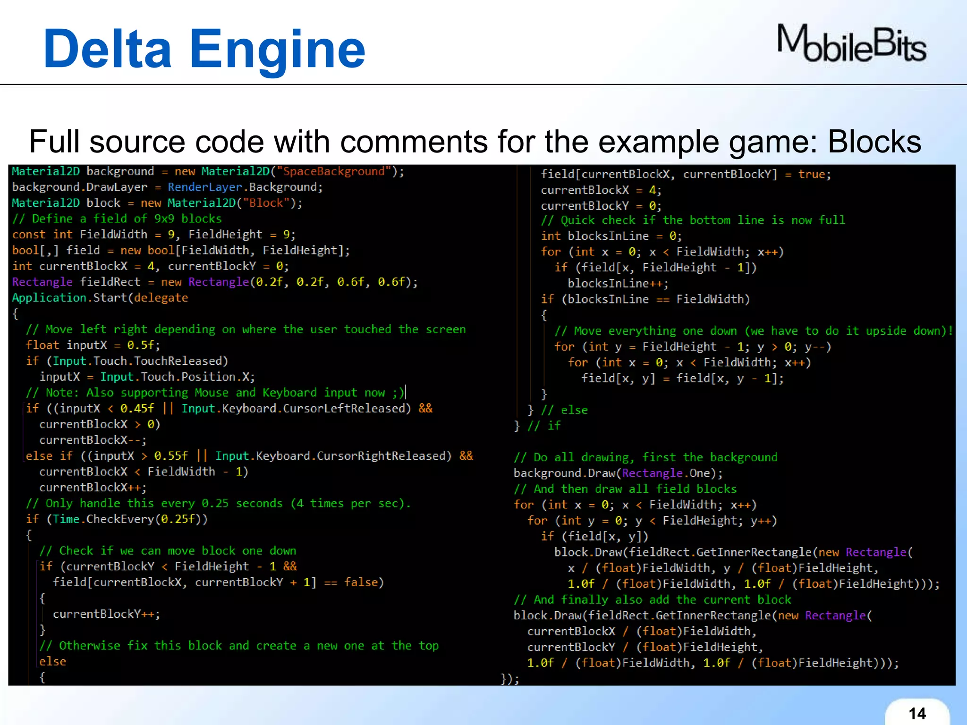Click comment 'Only handle this every 0.25 seconds'

(x=218, y=503)
